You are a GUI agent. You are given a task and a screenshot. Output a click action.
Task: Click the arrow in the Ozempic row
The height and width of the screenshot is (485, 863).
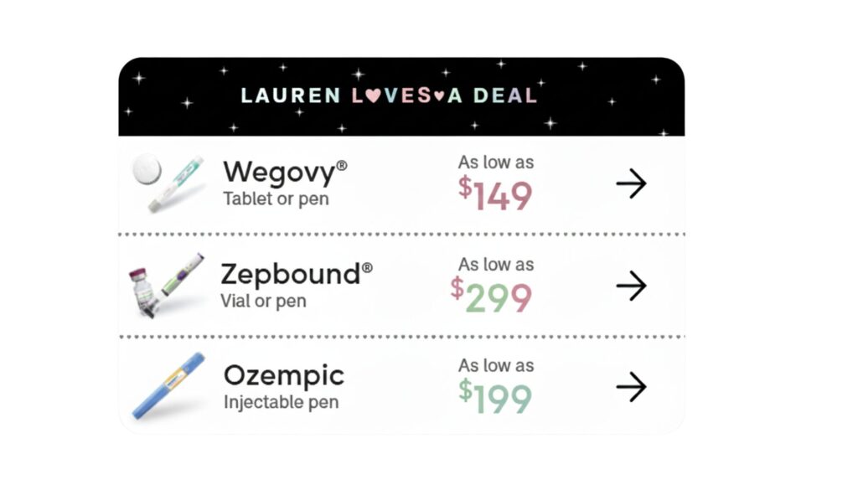tap(632, 387)
